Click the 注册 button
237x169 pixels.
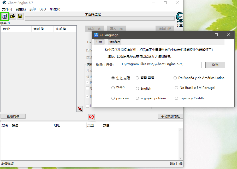click(99, 42)
